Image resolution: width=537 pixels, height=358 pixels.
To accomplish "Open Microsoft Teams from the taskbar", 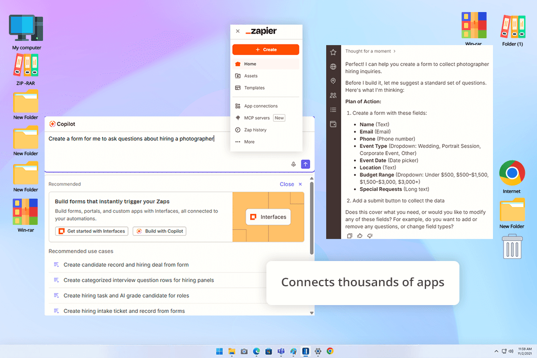I will coord(281,351).
